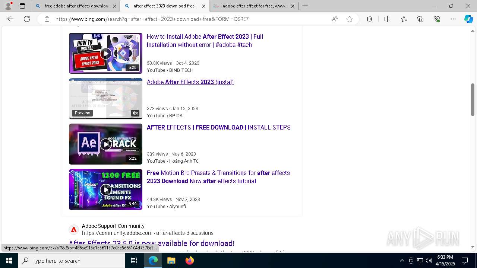Close the 'free adobe after effects' tab
477x268 pixels.
point(114,6)
